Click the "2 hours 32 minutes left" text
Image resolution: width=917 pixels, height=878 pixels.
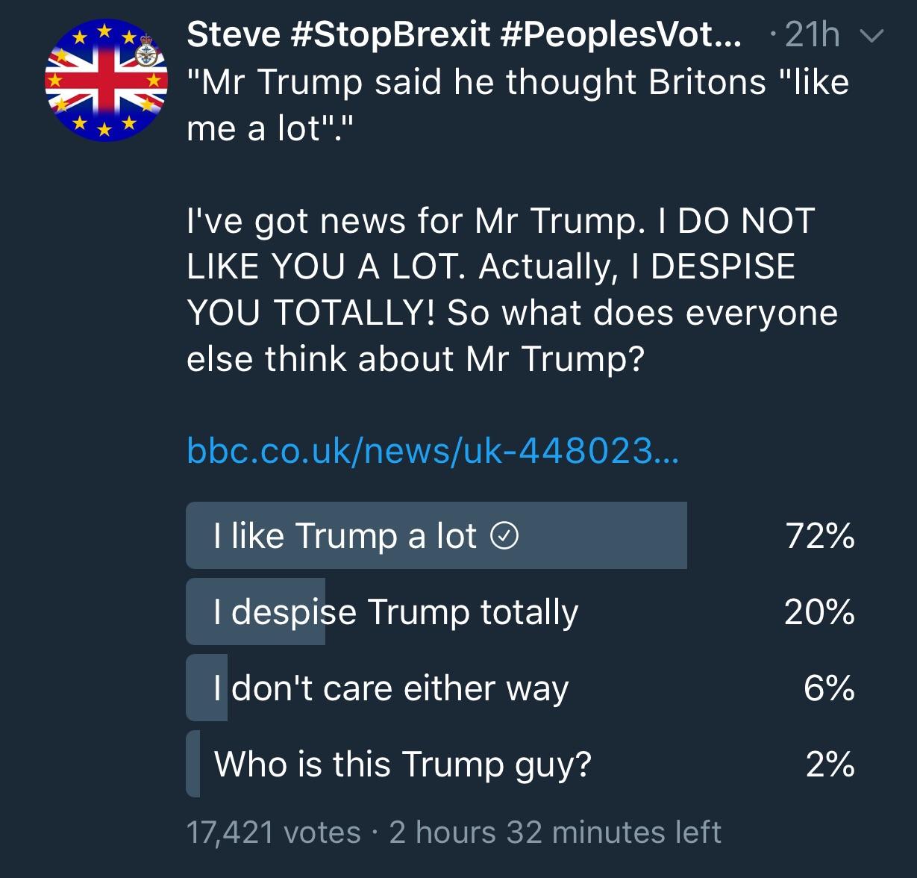coord(555,832)
